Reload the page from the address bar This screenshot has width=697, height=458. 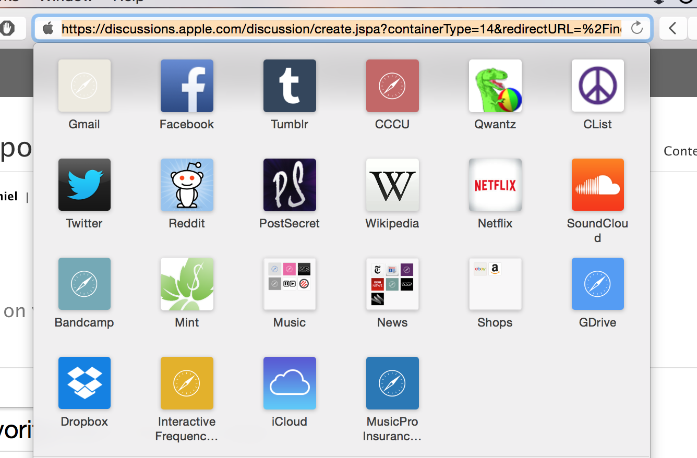637,28
